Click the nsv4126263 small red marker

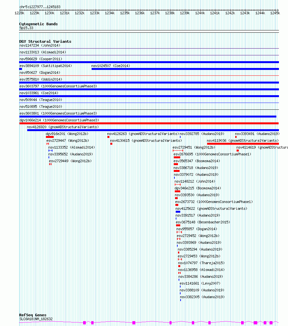coord(108,137)
